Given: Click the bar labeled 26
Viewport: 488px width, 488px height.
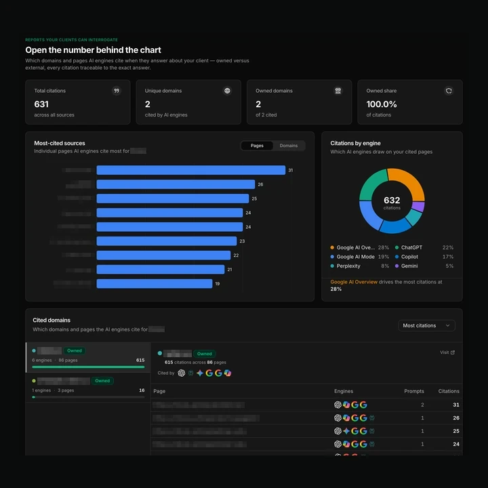Looking at the screenshot, I should click(176, 184).
